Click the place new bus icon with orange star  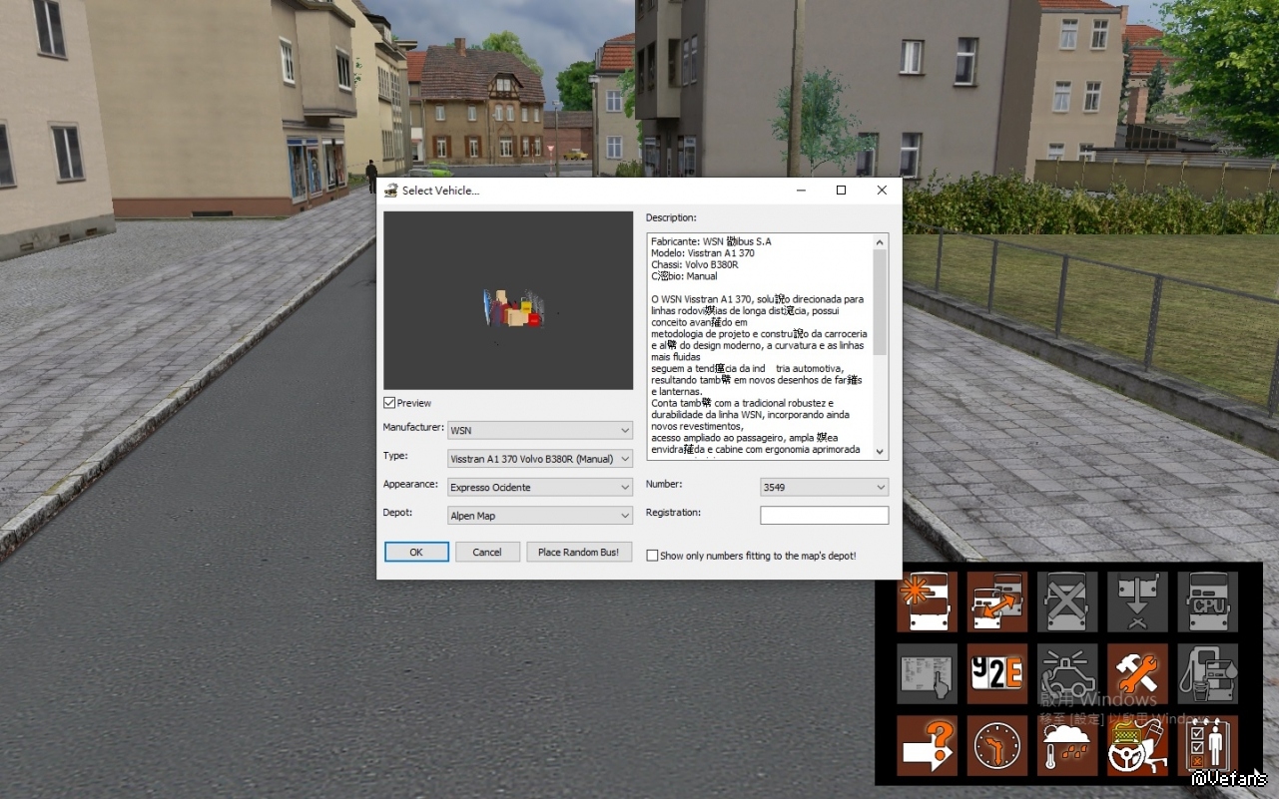coord(927,601)
